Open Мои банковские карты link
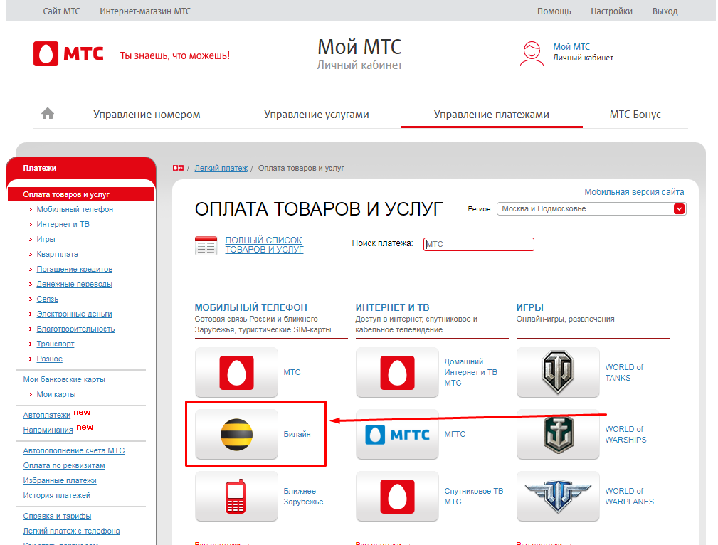 [x=64, y=380]
